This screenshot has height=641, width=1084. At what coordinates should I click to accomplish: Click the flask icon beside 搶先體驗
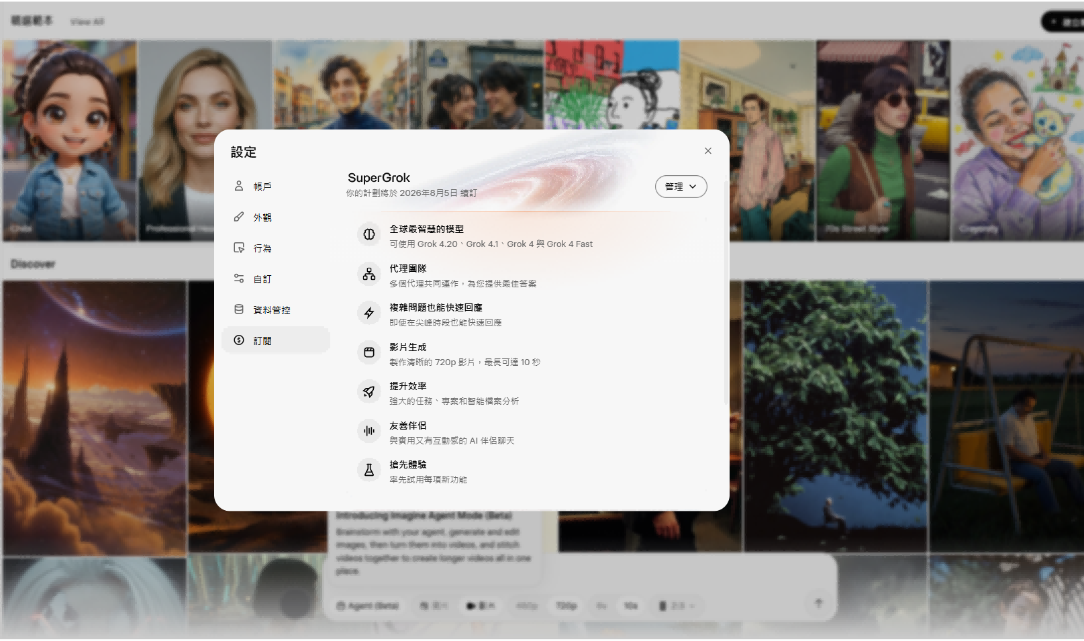click(369, 470)
